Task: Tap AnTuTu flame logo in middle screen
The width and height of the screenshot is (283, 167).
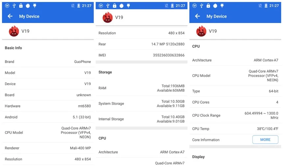Action: click(108, 17)
